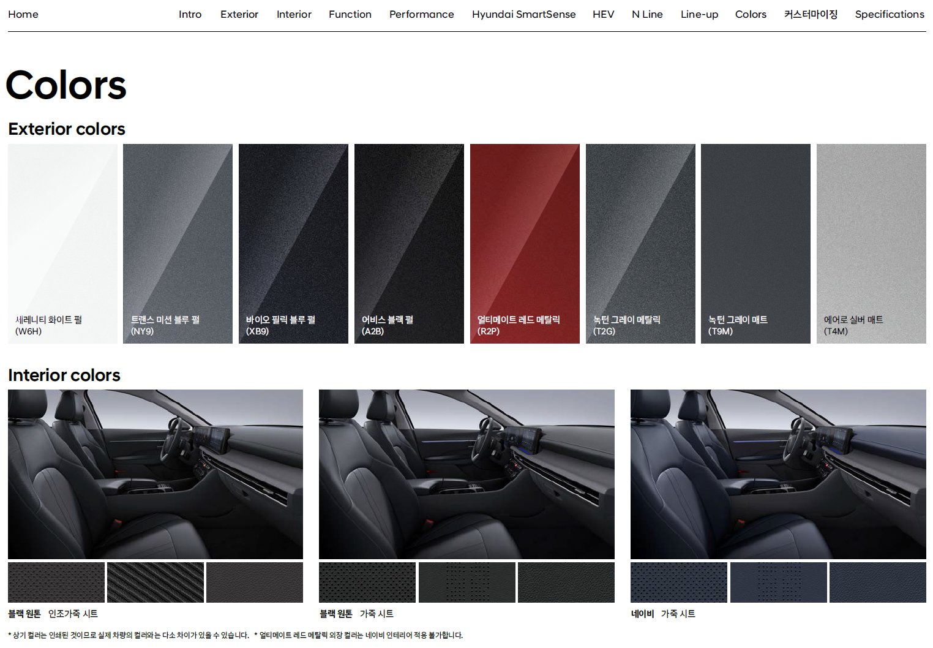Screen dimensions: 933x648
Task: Go to Home page link
Action: coord(23,14)
